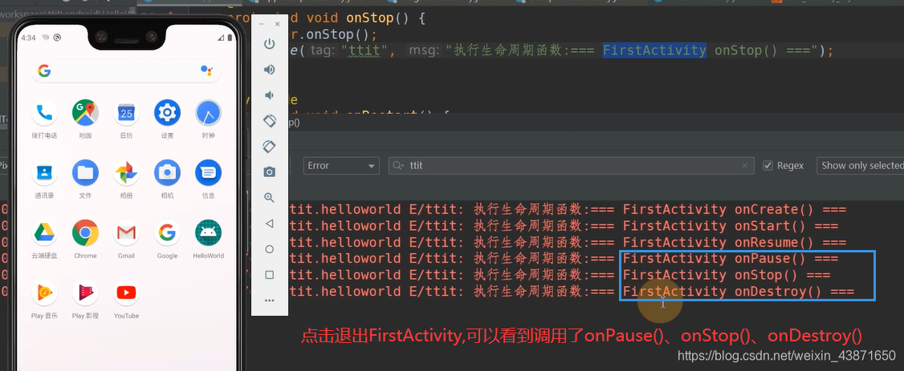Launch Google Drive app on emulator
Image resolution: width=904 pixels, height=371 pixels.
pyautogui.click(x=44, y=232)
